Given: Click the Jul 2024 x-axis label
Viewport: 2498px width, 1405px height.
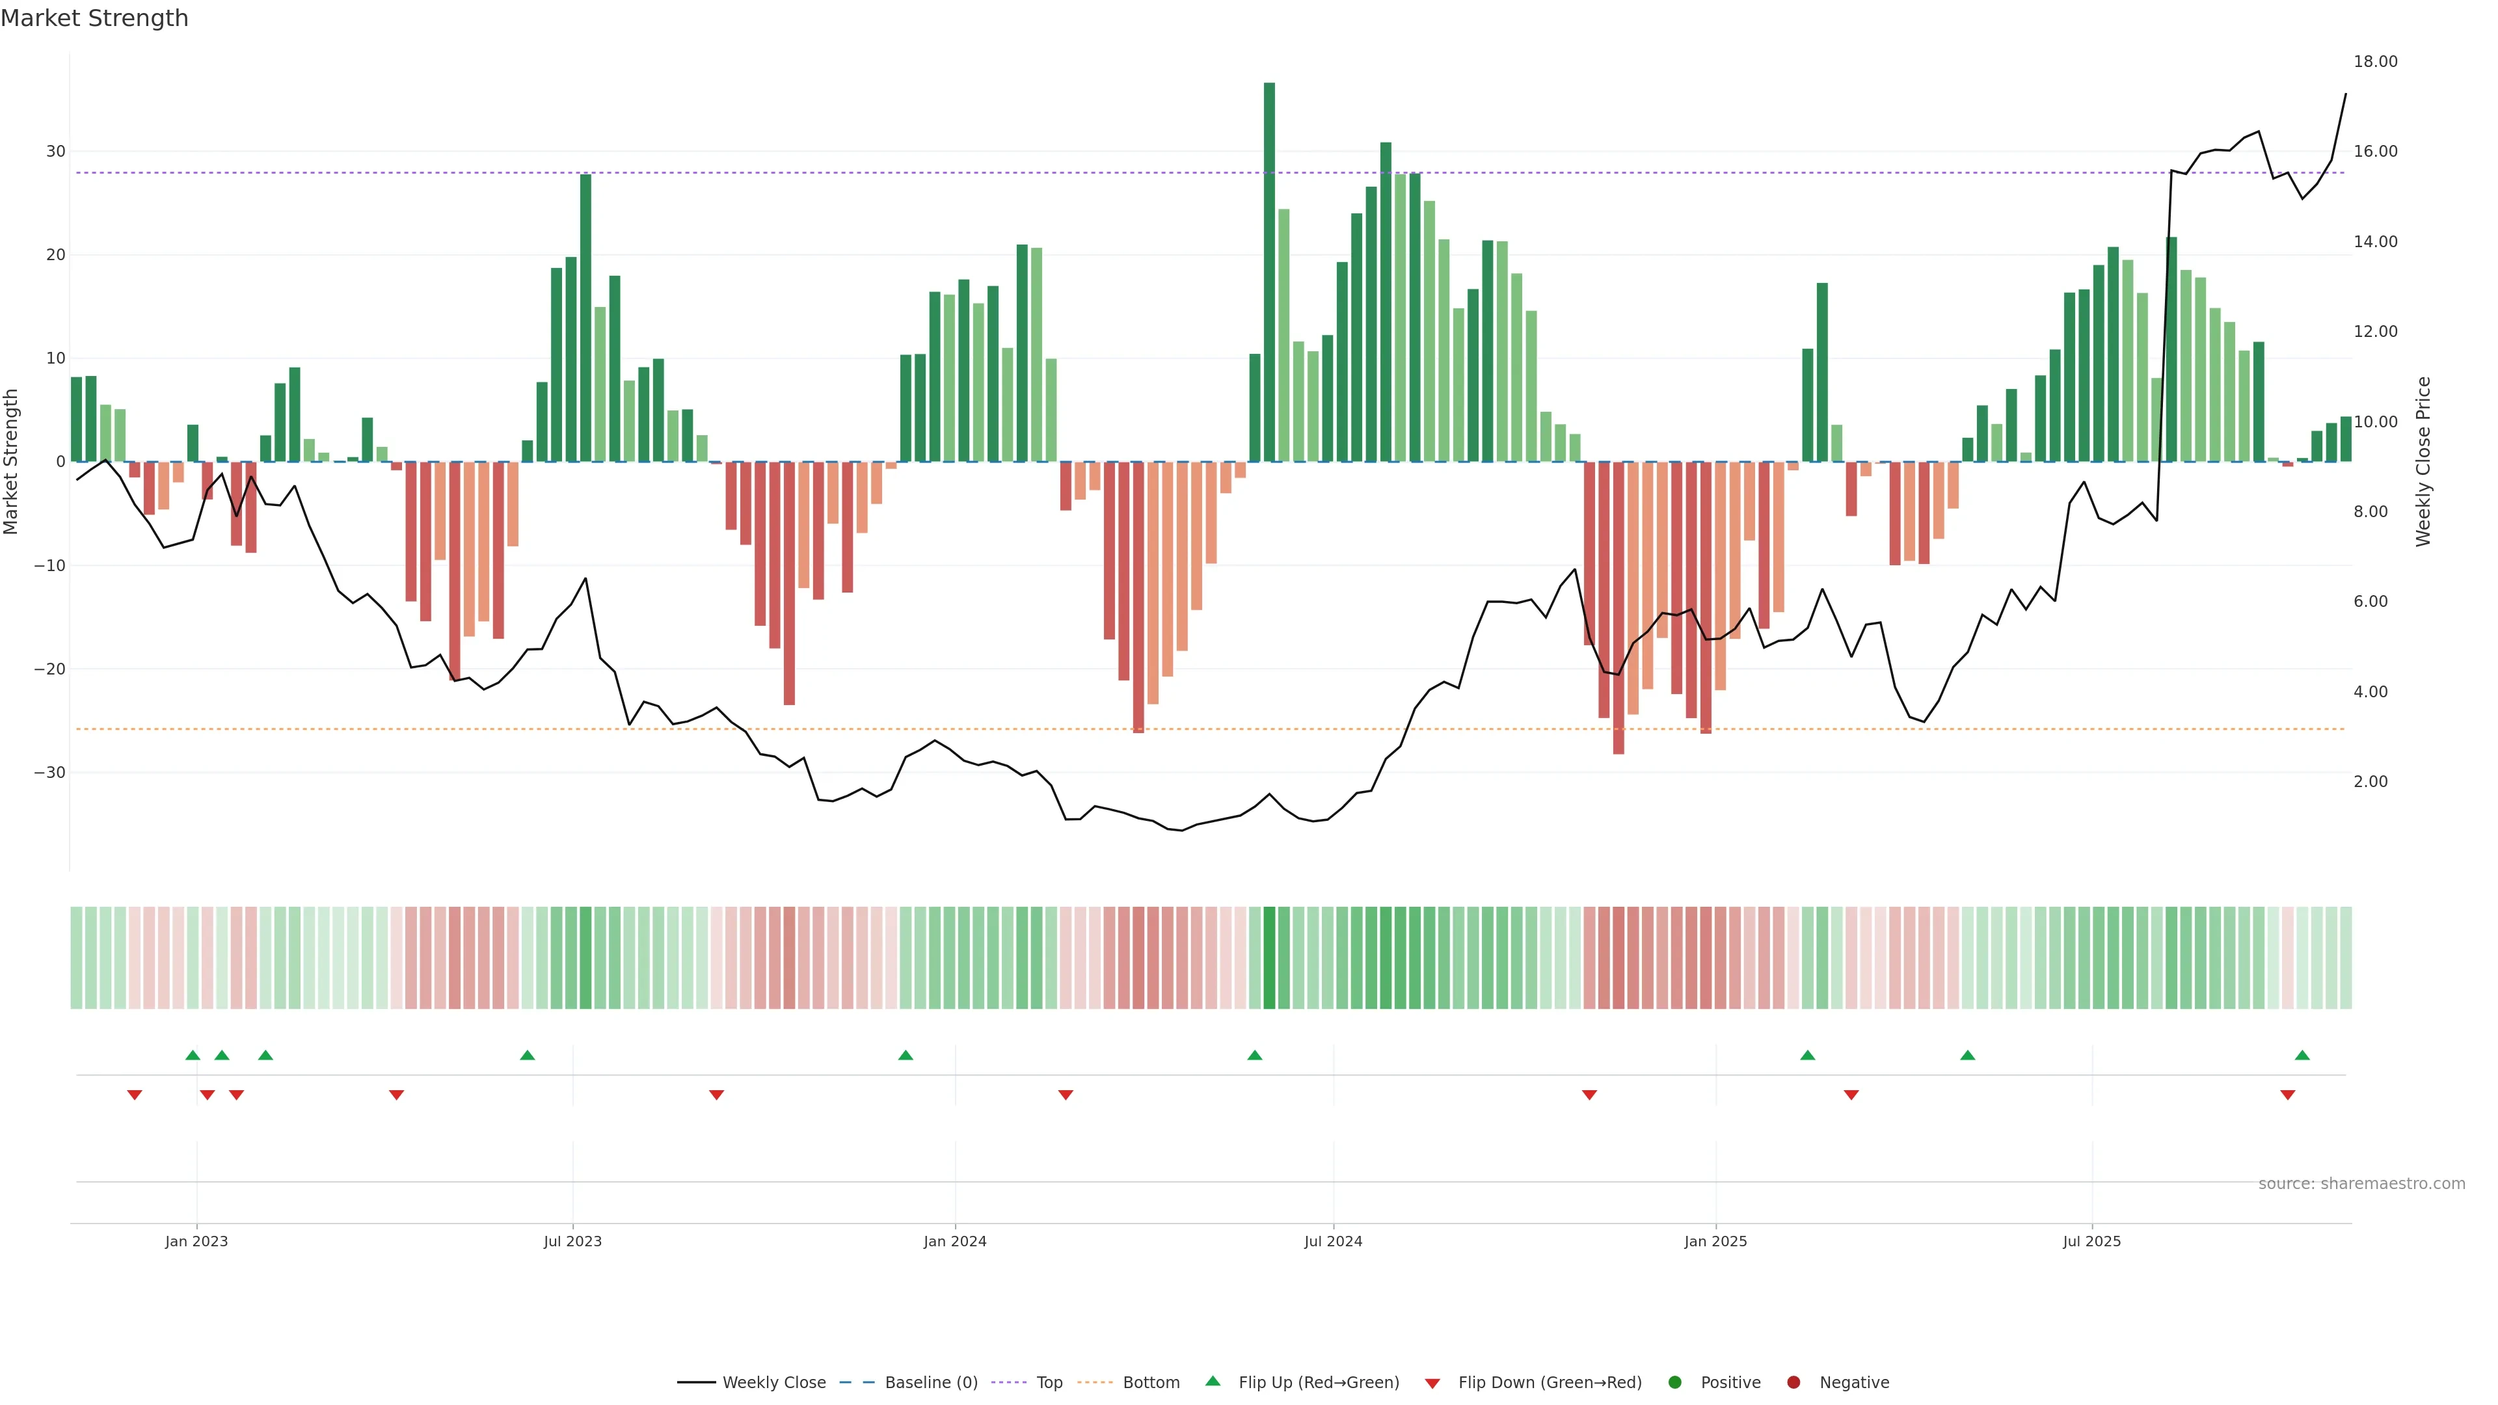Looking at the screenshot, I should point(1332,1241).
